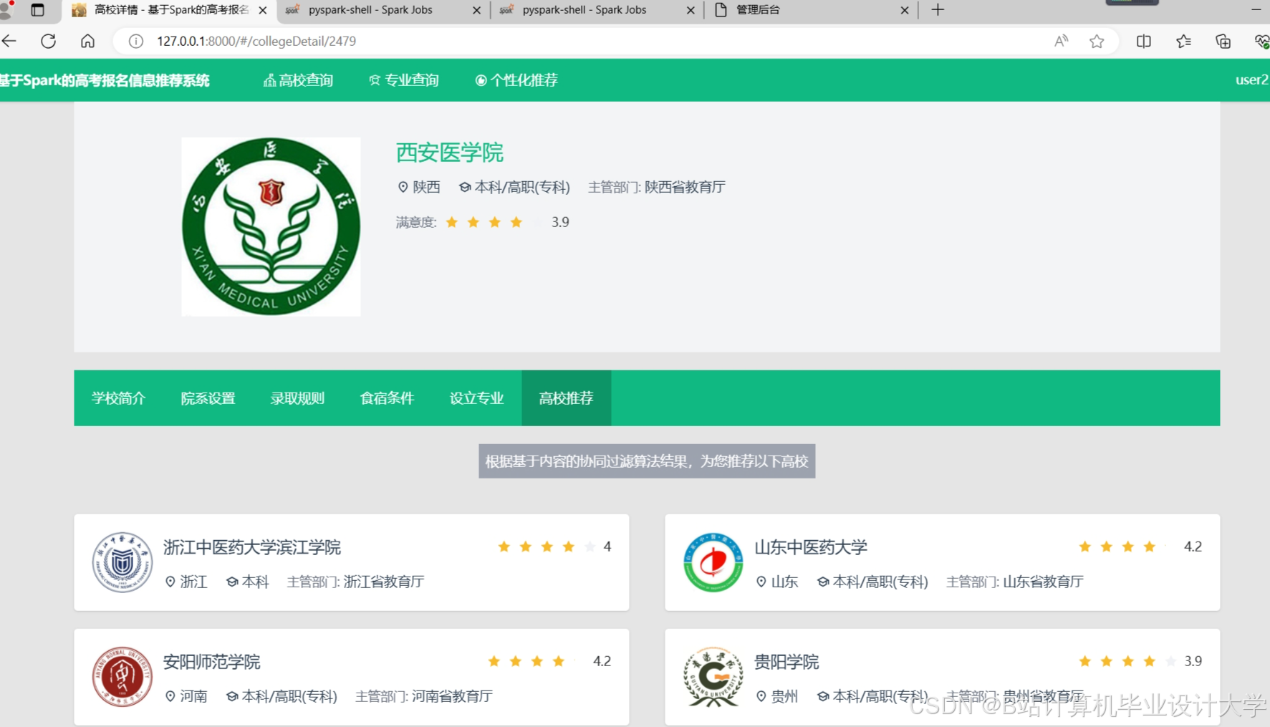This screenshot has height=727, width=1270.
Task: Switch to the 学校简介 tab
Action: (119, 398)
